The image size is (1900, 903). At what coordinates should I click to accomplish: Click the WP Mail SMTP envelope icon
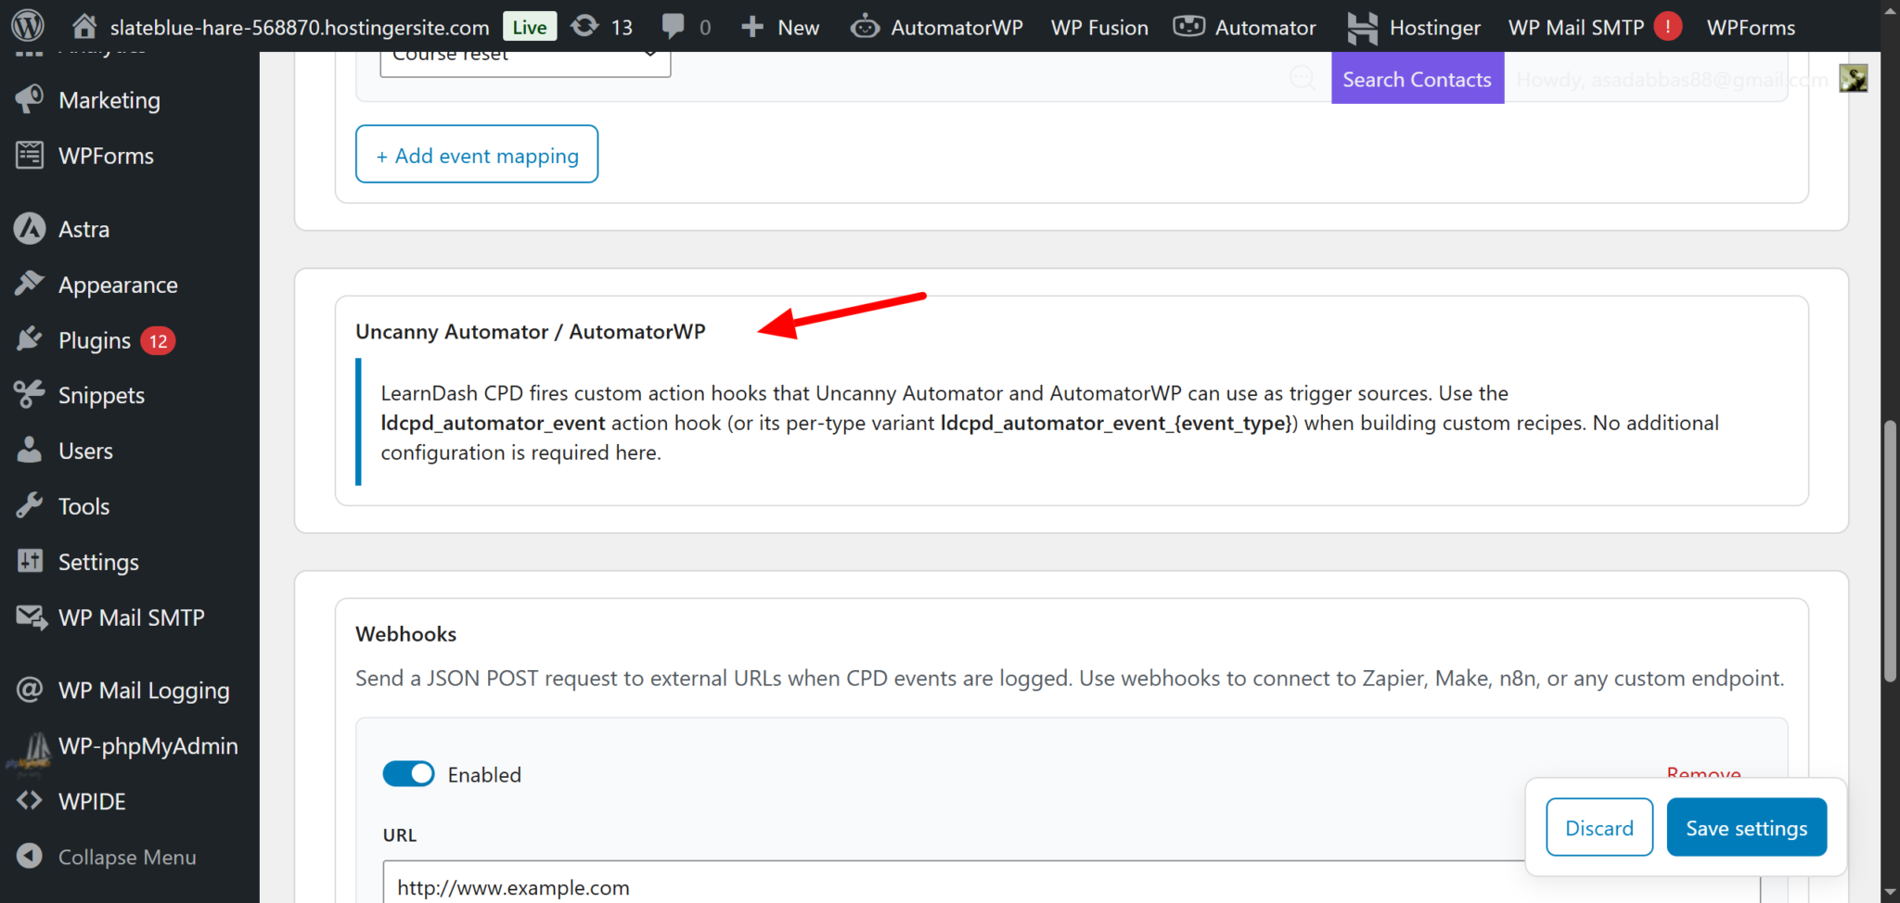pyautogui.click(x=32, y=617)
